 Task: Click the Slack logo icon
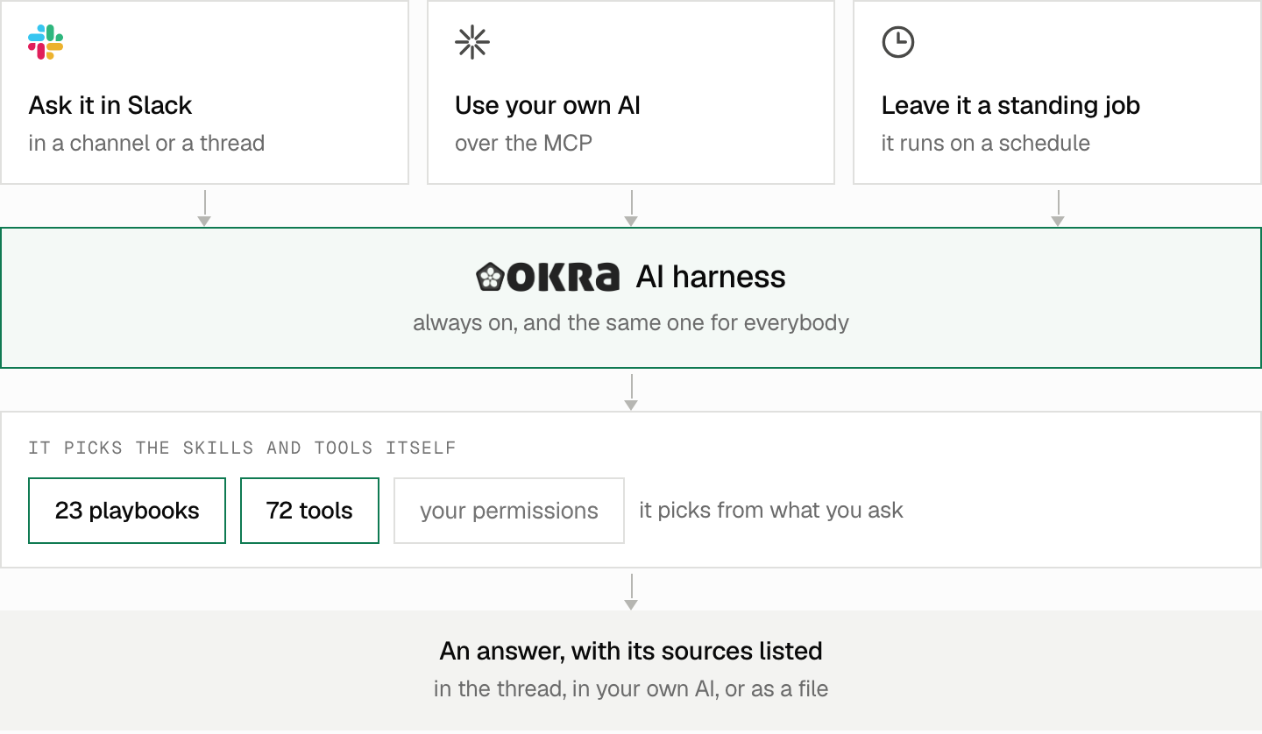click(x=46, y=42)
